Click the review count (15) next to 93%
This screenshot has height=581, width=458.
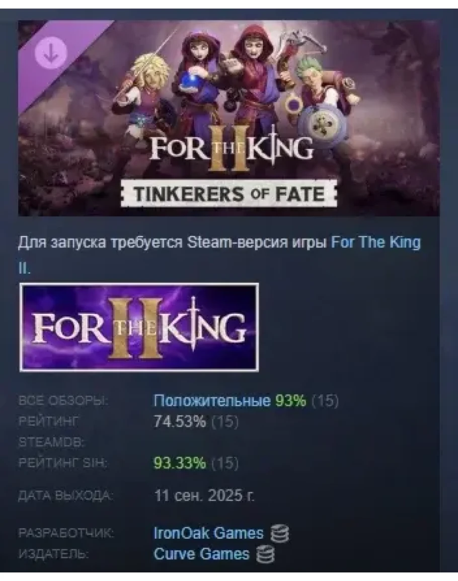[325, 401]
